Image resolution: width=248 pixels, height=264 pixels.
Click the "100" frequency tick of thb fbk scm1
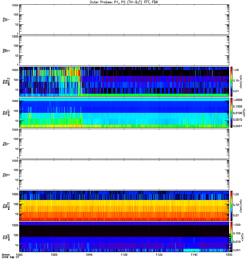pyautogui.click(x=16, y=111)
